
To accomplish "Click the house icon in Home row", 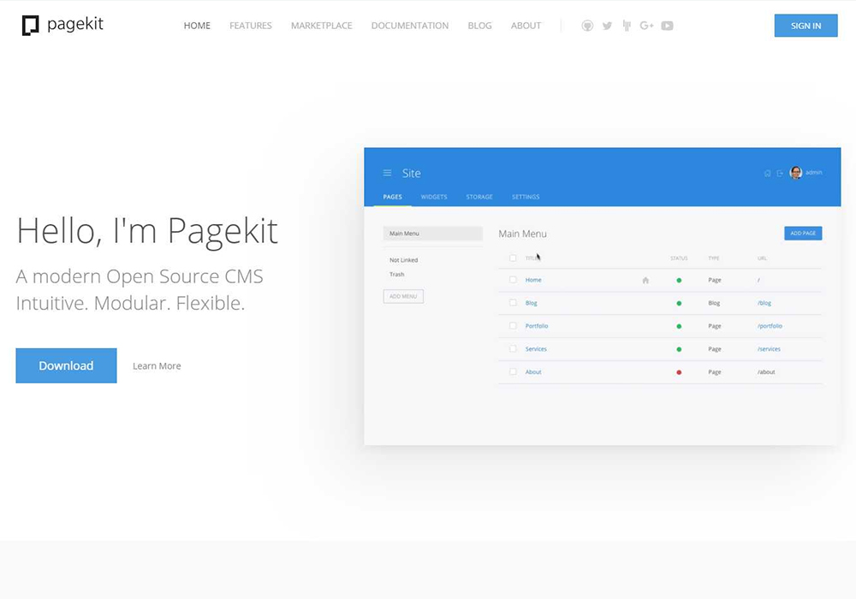I will click(645, 281).
